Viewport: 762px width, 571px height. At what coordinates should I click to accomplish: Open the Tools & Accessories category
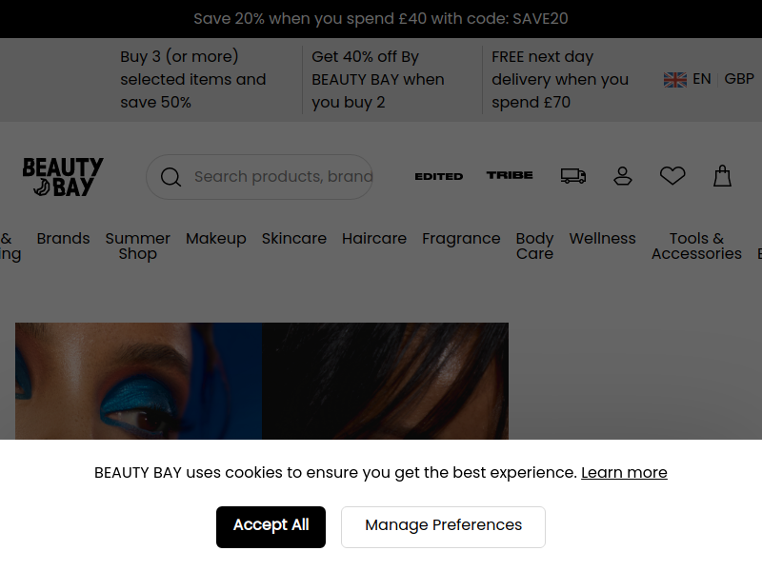pyautogui.click(x=696, y=246)
